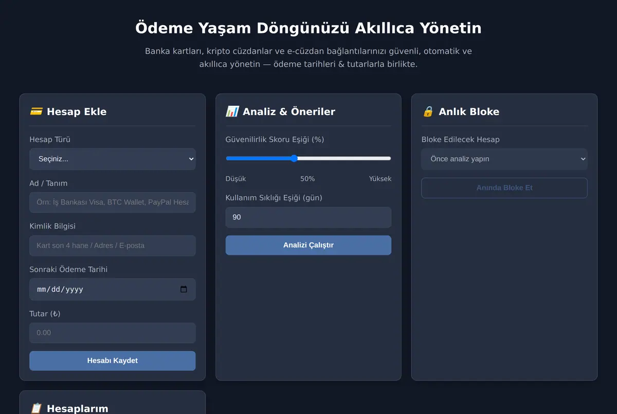Run analysis with Analizi Çalıştır button
Screen dimensions: 617x414
(308, 245)
